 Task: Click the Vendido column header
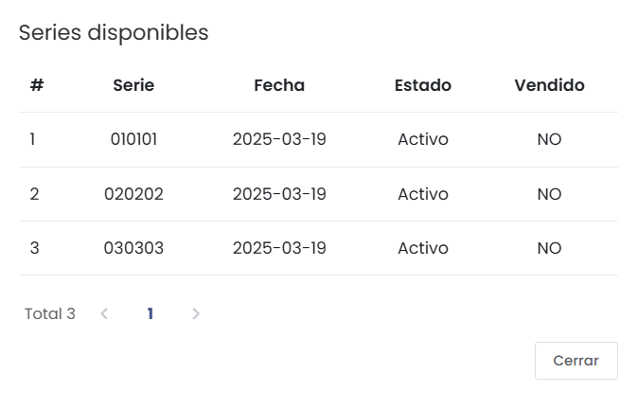tap(550, 85)
